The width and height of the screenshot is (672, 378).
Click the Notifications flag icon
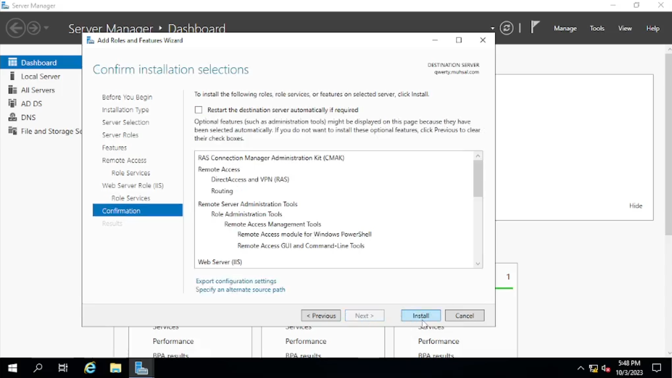(535, 27)
